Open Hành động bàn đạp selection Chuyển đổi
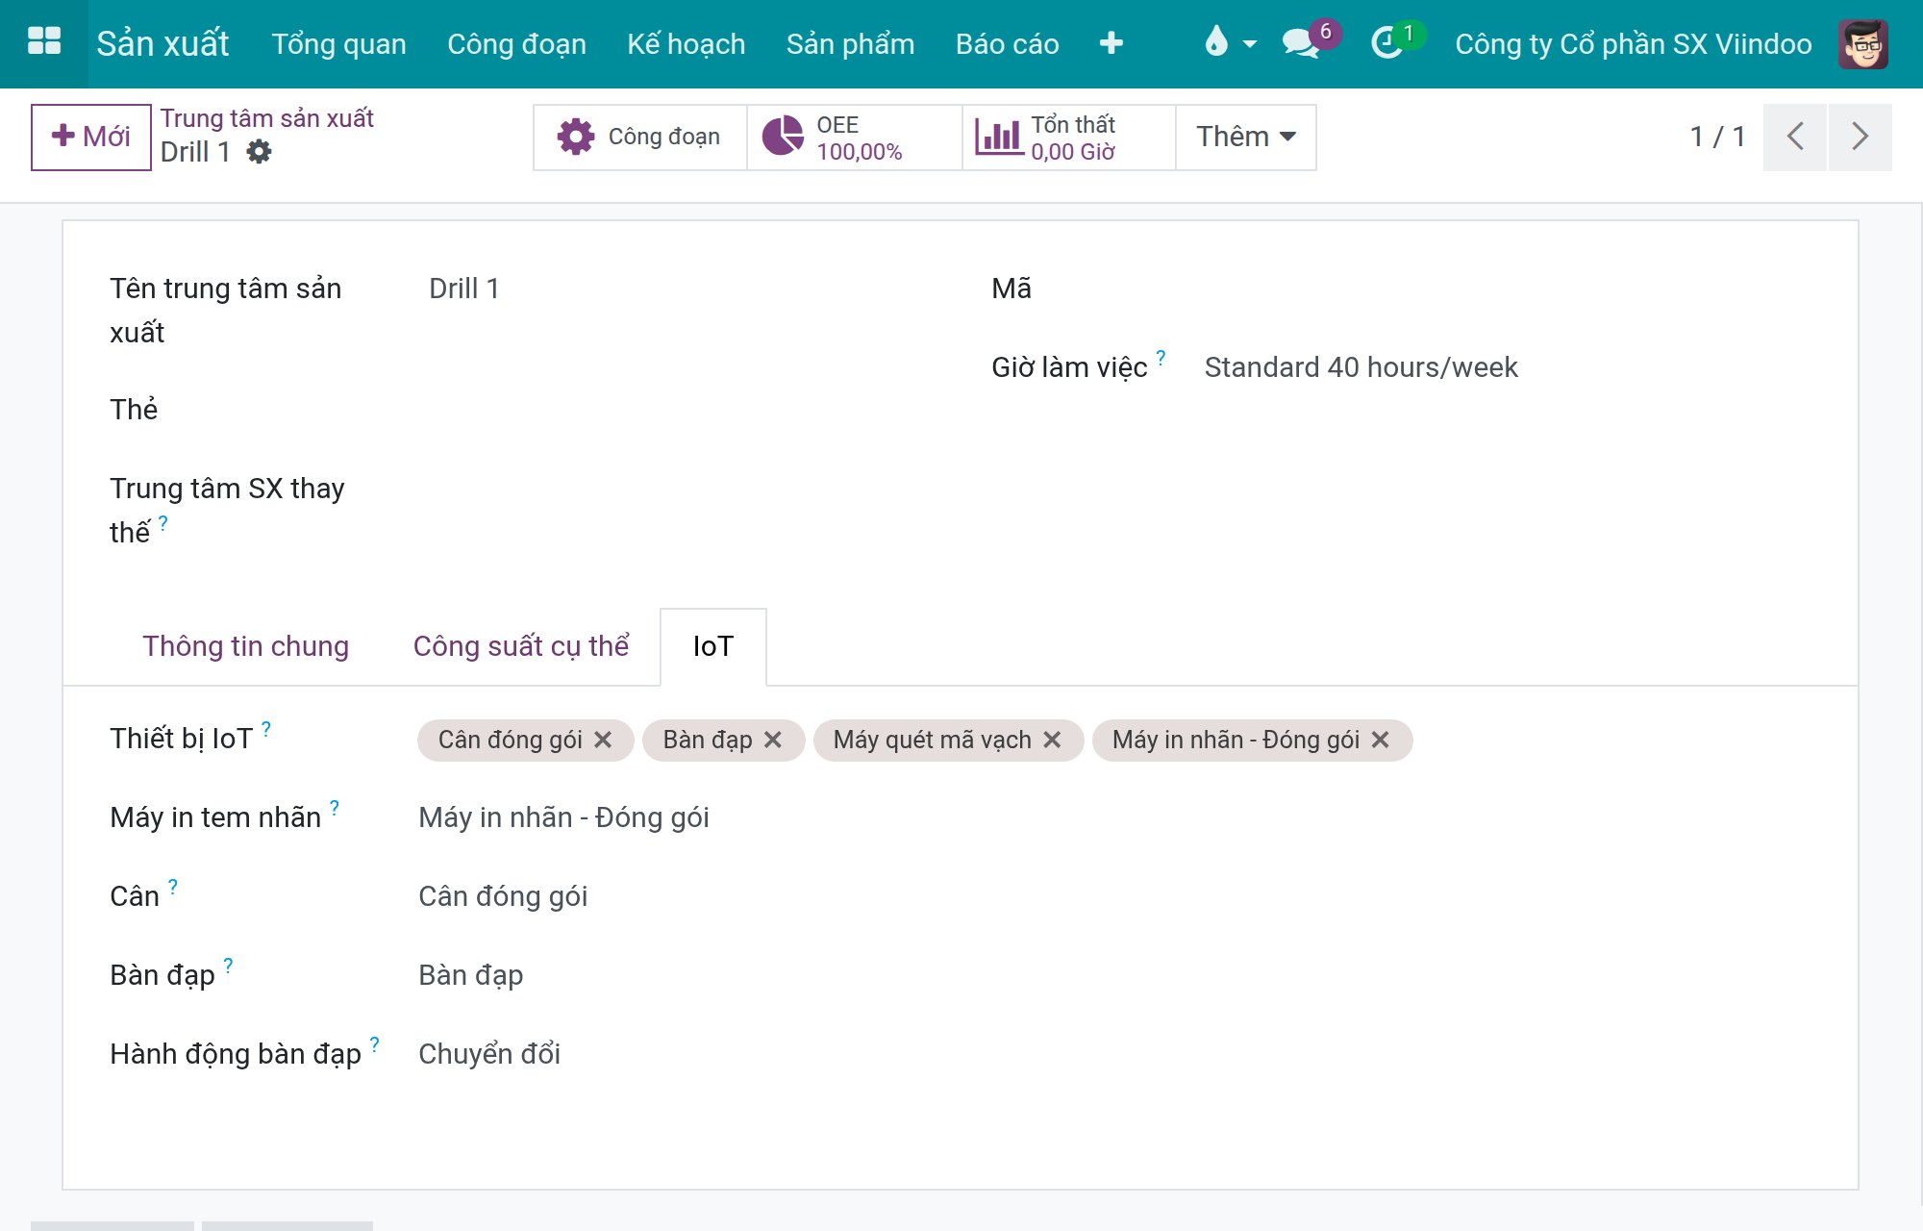1923x1231 pixels. [x=489, y=1054]
